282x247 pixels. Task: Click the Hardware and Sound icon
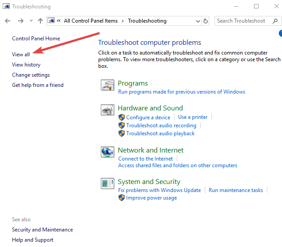click(x=107, y=110)
